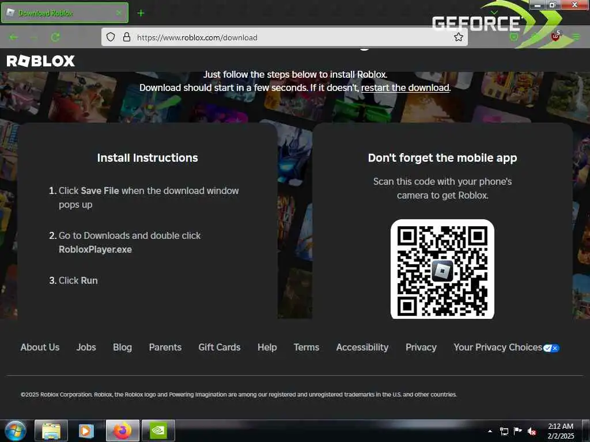Viewport: 590px width, 442px height.
Task: Open the Pocket icon in the toolbar
Action: pos(513,37)
